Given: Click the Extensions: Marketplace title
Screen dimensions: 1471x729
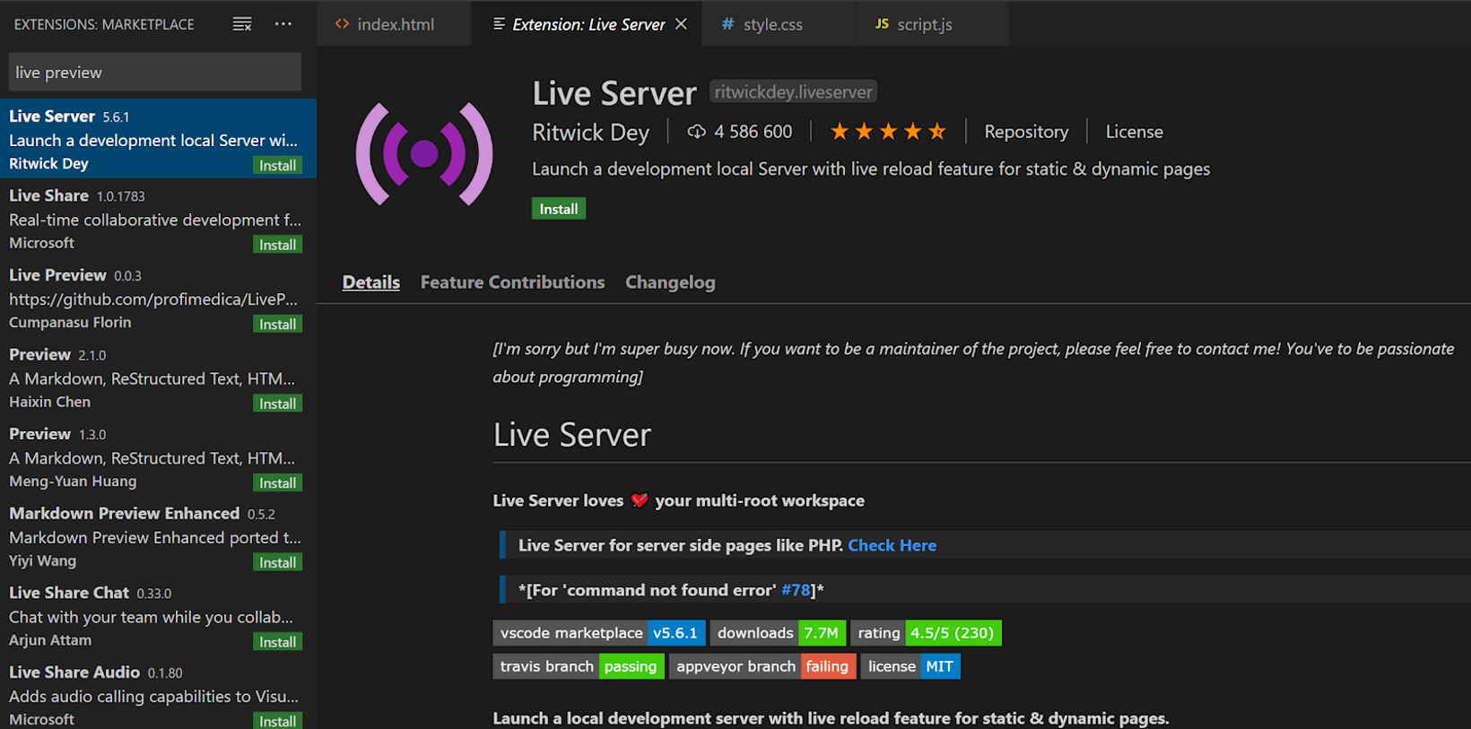Looking at the screenshot, I should 104,24.
